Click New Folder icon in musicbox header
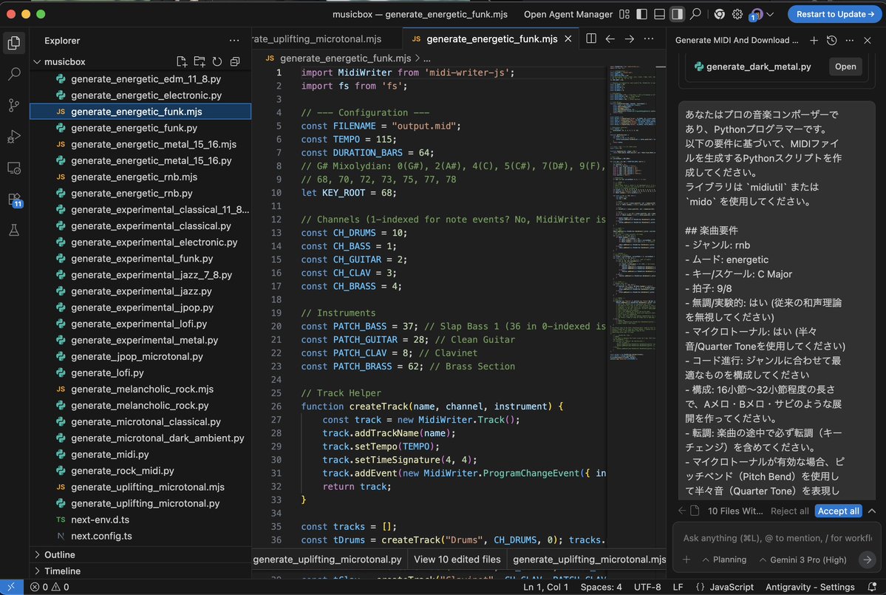 pyautogui.click(x=200, y=61)
